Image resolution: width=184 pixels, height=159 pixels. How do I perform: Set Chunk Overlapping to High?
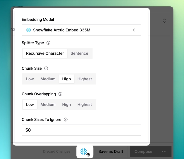pyautogui.click(x=66, y=105)
